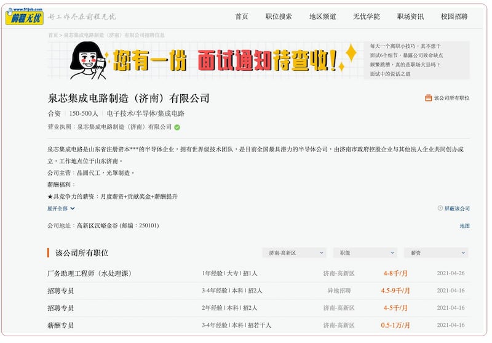Open the 职能 function dropdown
This screenshot has width=492, height=343.
point(365,253)
